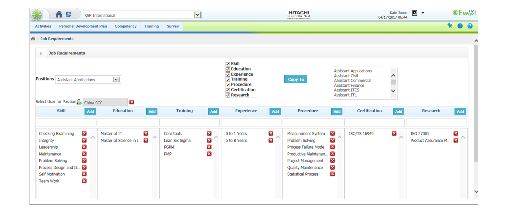Delete the PMP training
The width and height of the screenshot is (505, 213).
[x=209, y=154]
